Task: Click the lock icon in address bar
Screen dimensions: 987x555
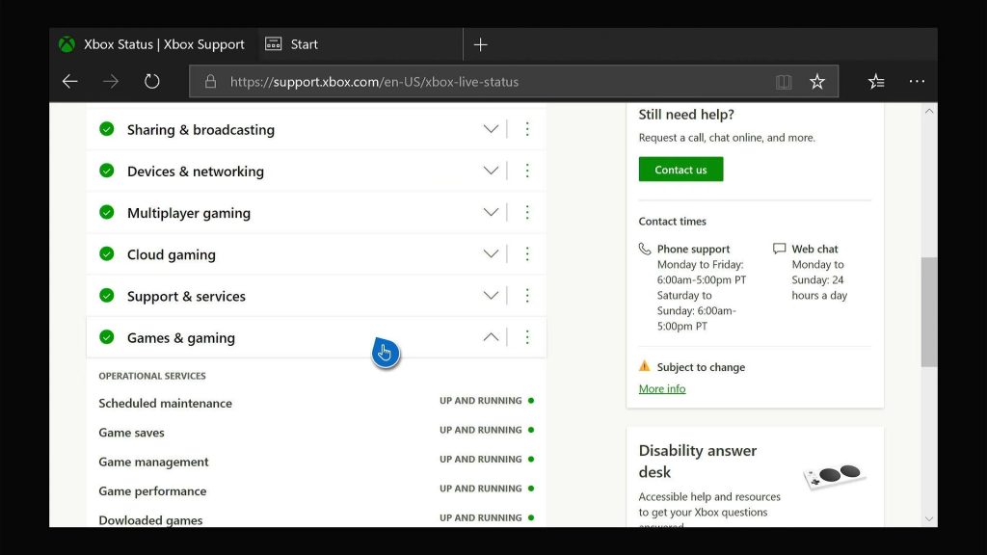Action: click(x=210, y=82)
